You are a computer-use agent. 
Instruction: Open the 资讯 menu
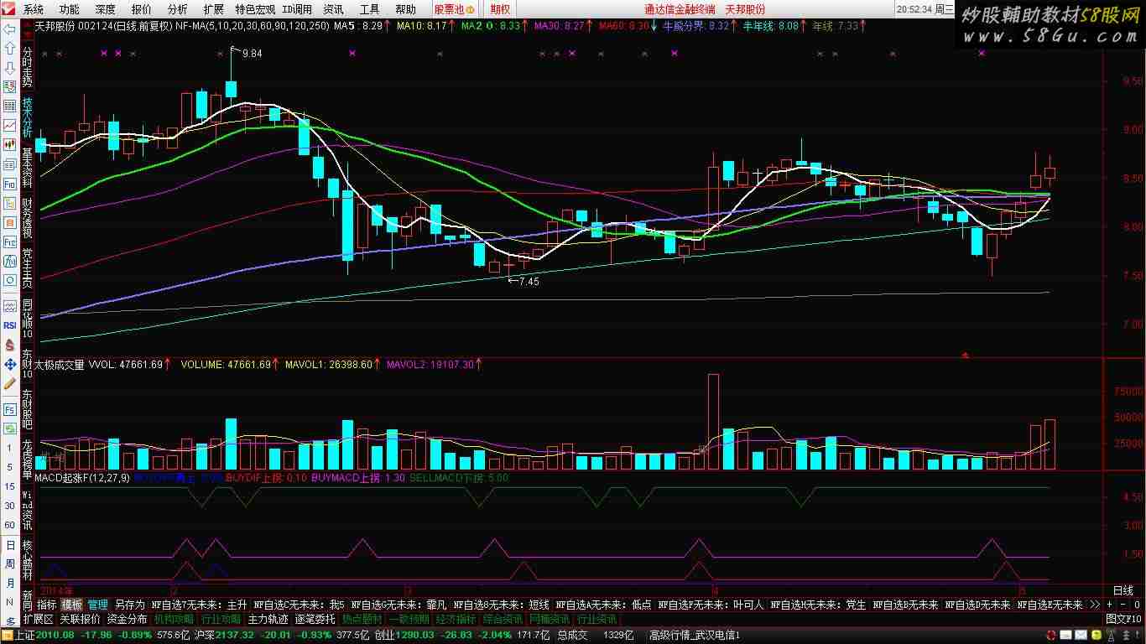tap(333, 9)
